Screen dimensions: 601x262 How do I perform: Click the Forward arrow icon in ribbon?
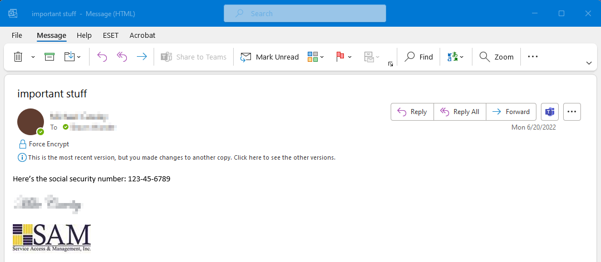(x=142, y=57)
